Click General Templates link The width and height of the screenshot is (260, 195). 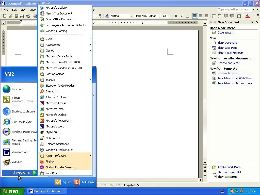tap(230, 73)
